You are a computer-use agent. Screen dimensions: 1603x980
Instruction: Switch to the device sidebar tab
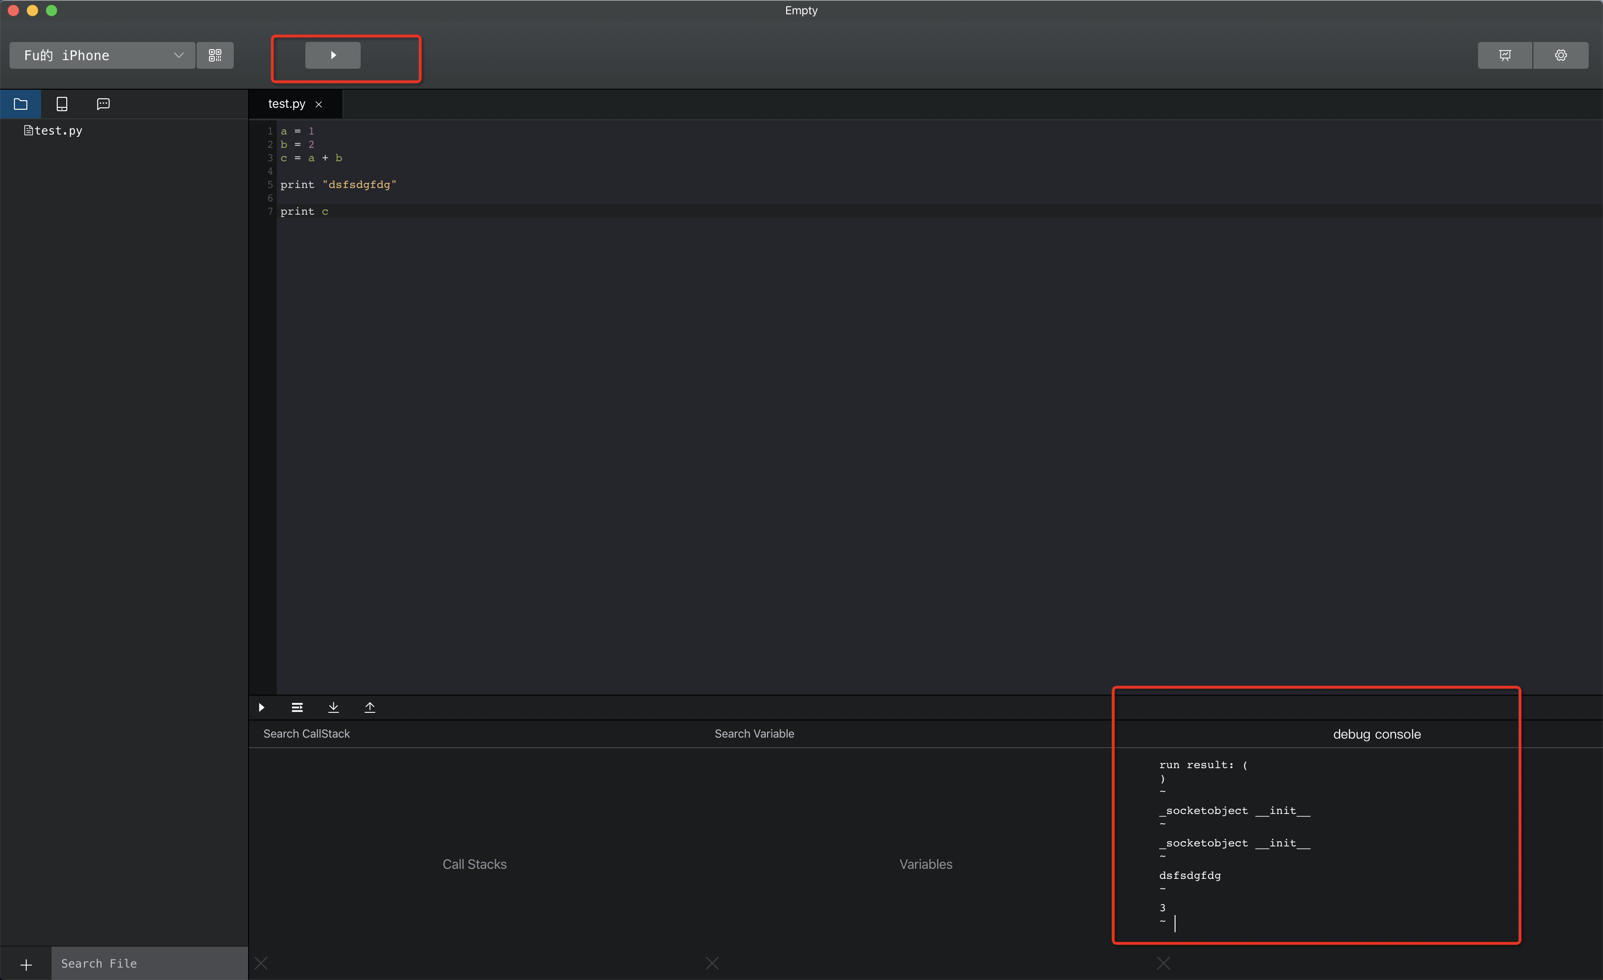coord(62,104)
